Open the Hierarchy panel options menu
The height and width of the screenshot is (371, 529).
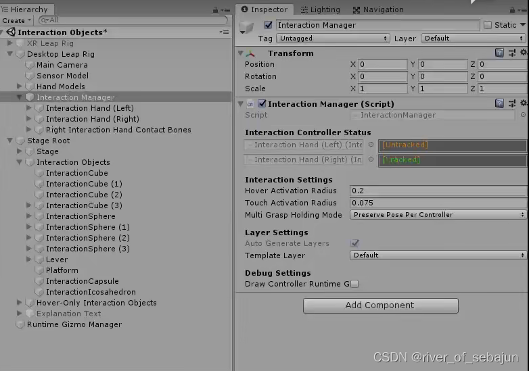tap(225, 10)
